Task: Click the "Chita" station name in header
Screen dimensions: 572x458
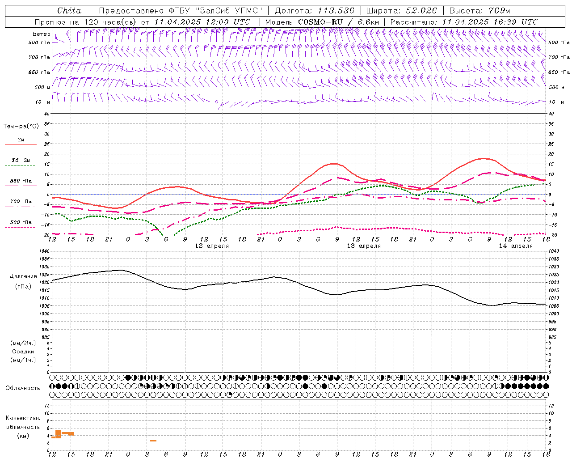Action: click(x=69, y=11)
